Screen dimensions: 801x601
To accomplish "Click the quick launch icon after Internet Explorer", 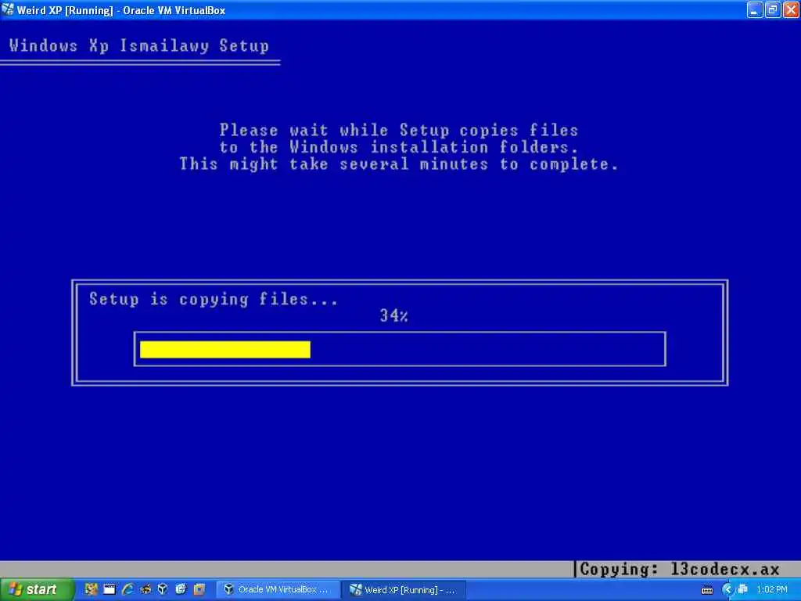I will (x=145, y=589).
